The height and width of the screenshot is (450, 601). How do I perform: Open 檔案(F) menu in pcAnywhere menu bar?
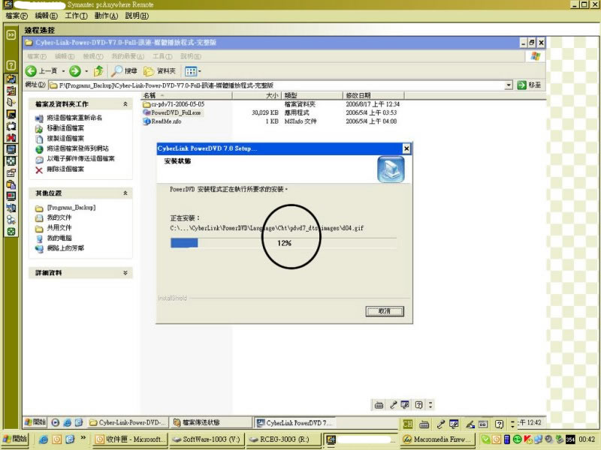[x=15, y=15]
